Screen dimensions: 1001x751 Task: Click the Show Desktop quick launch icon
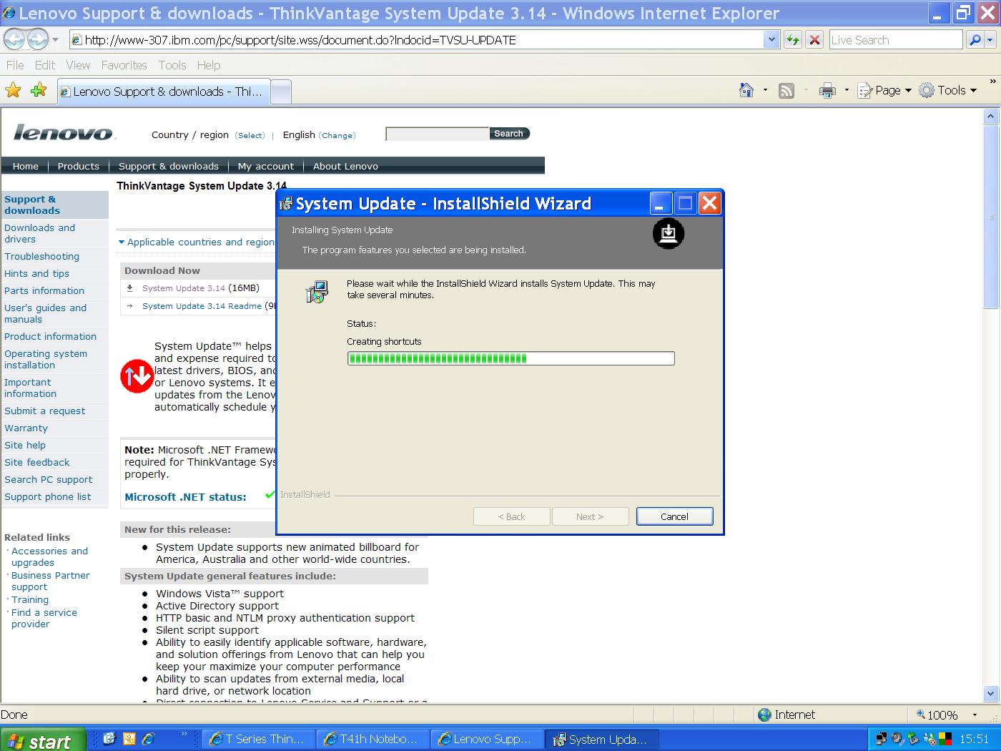click(x=109, y=739)
